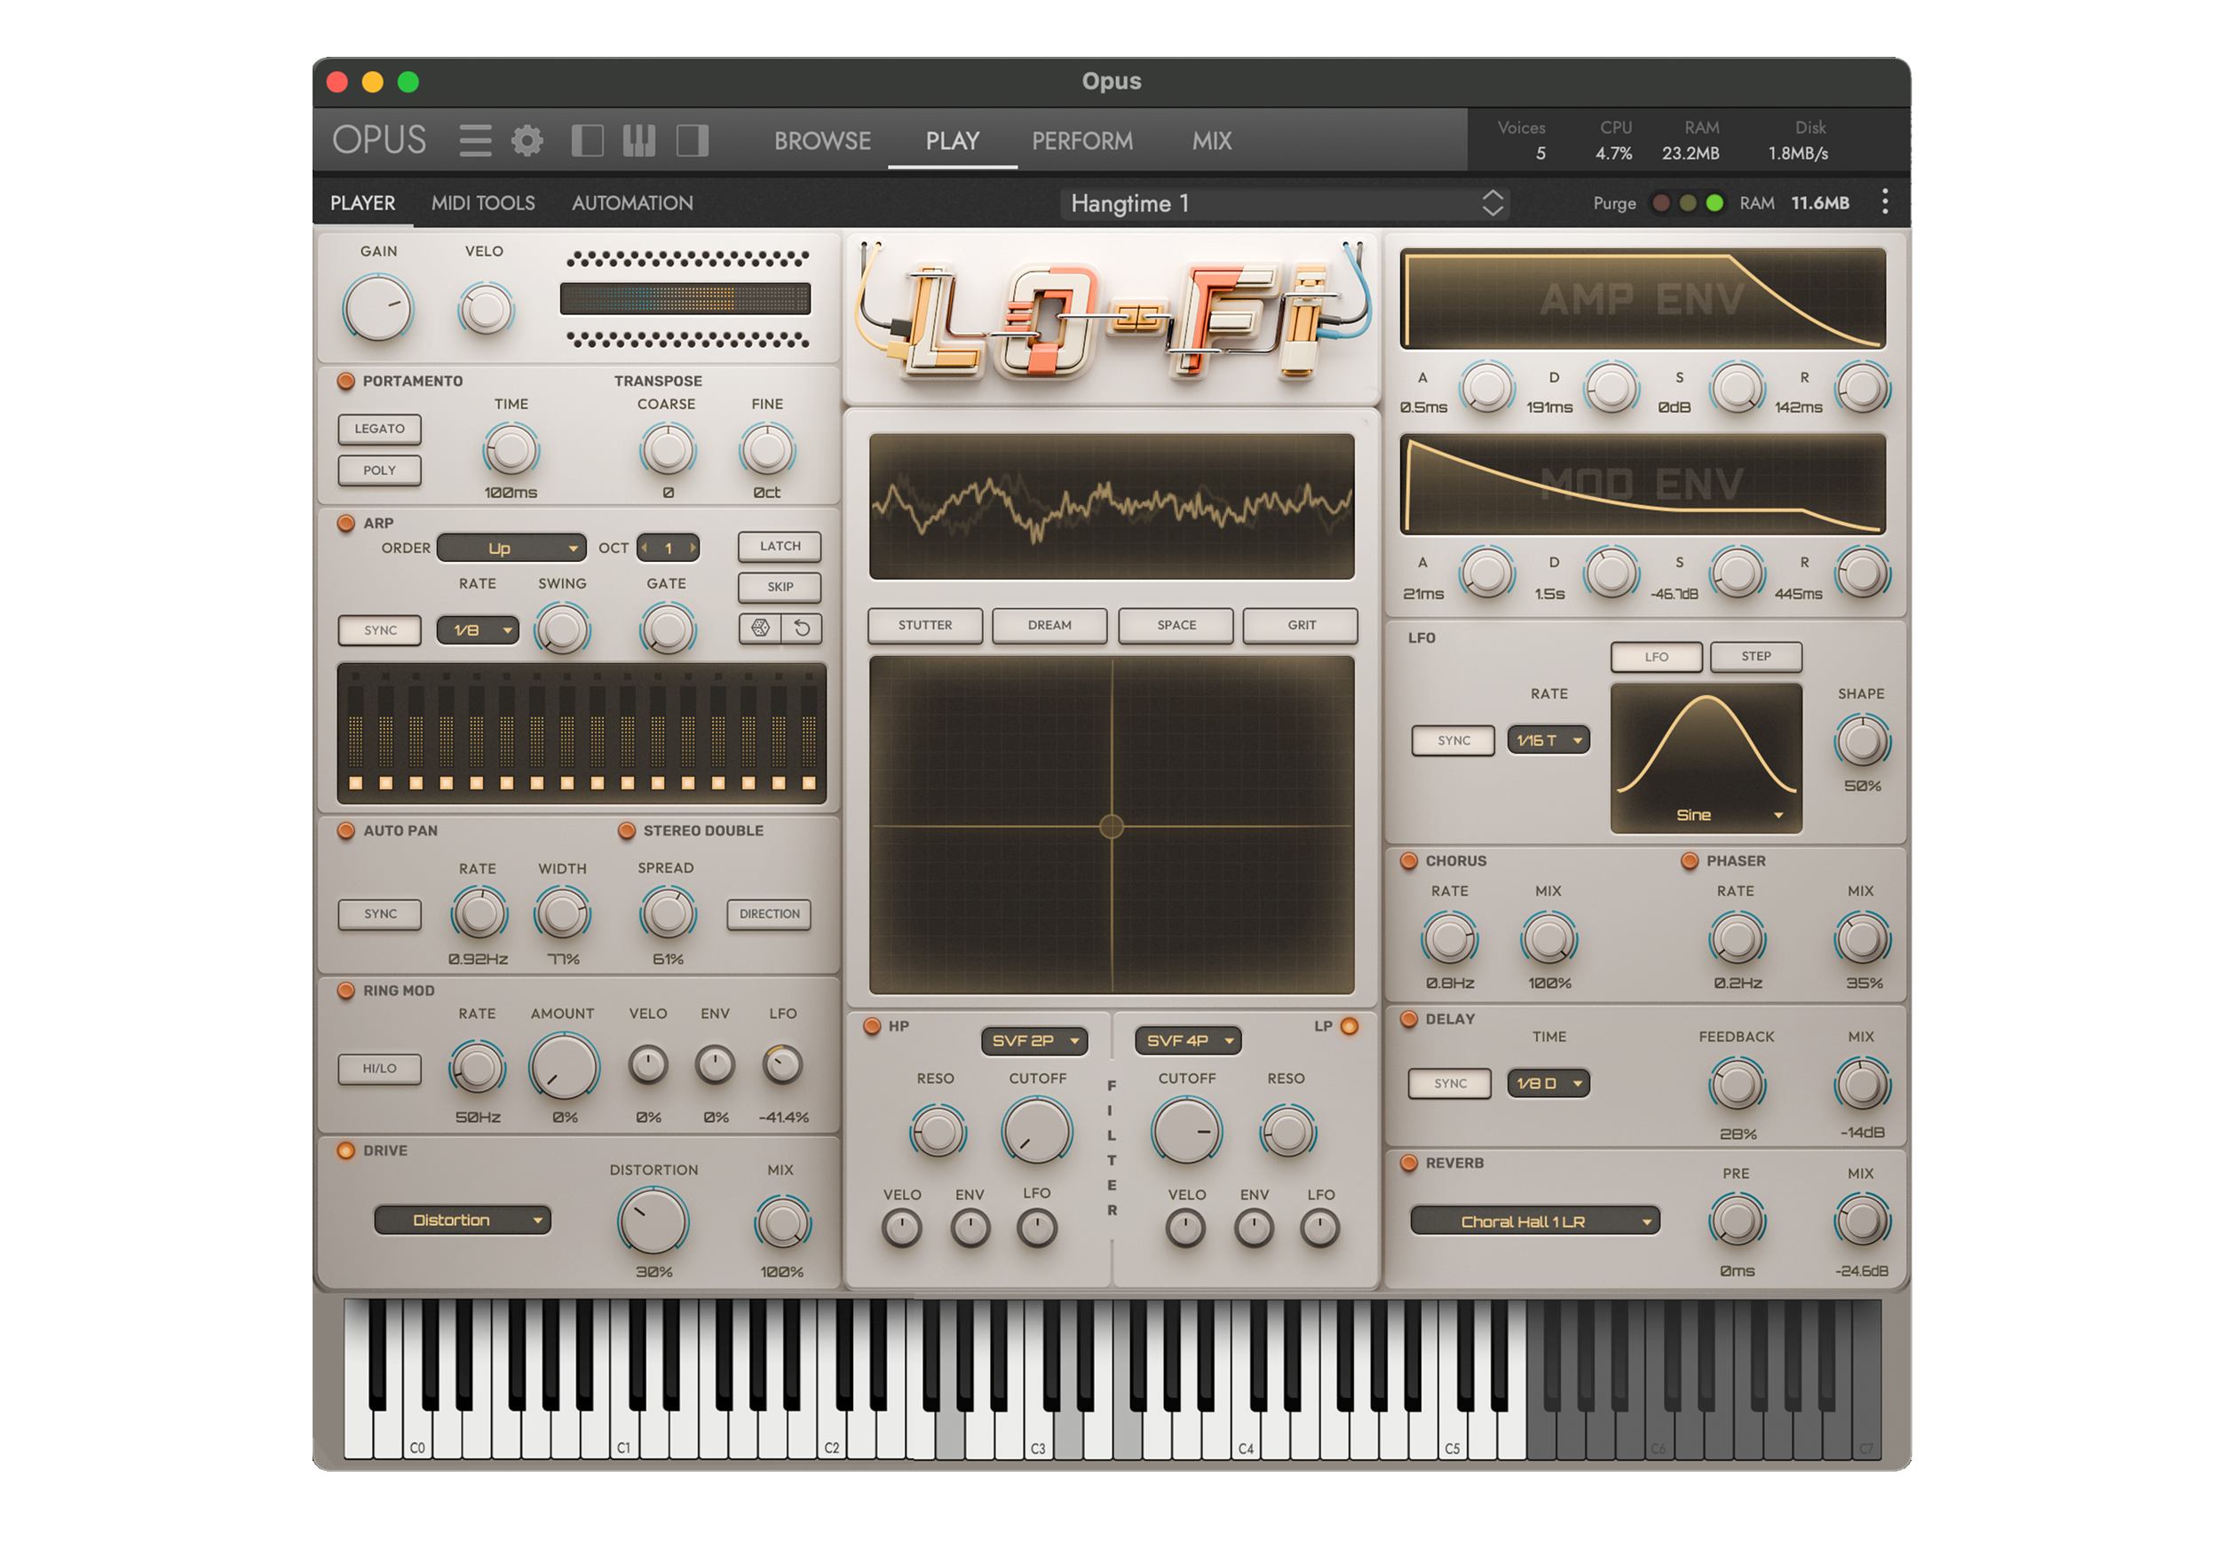Click the Chorus Rate knob
The height and width of the screenshot is (1557, 2225).
tap(1449, 939)
